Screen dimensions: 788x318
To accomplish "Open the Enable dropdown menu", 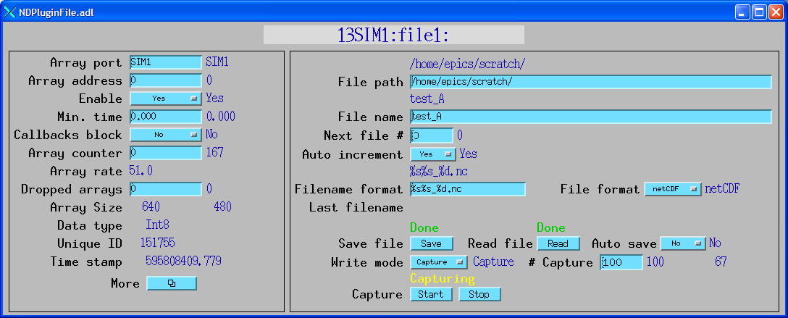I will point(166,98).
